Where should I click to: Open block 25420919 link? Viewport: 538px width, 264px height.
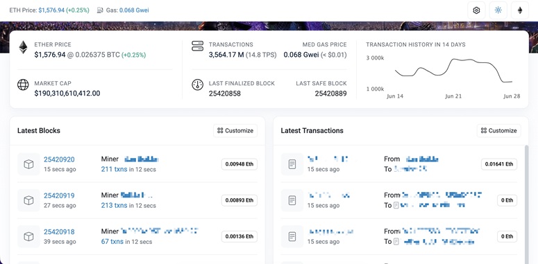tap(59, 195)
